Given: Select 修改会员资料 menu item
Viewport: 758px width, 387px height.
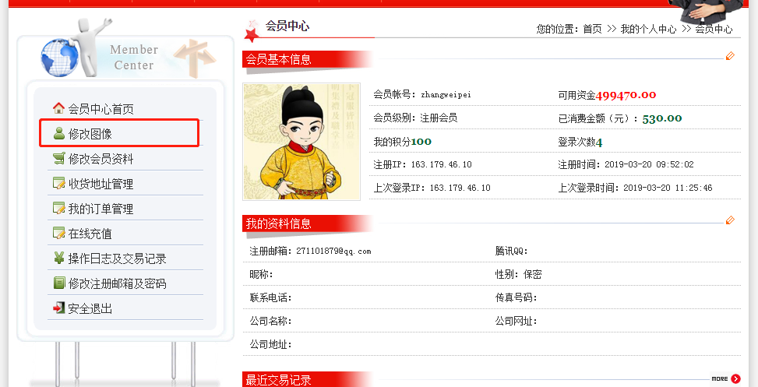Looking at the screenshot, I should 100,159.
